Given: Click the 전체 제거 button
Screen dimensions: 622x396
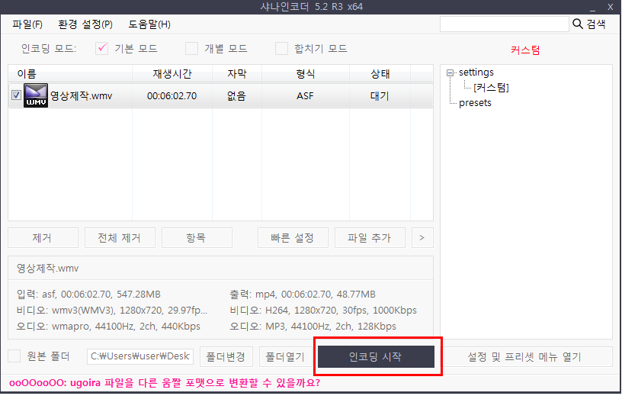Looking at the screenshot, I should point(120,237).
